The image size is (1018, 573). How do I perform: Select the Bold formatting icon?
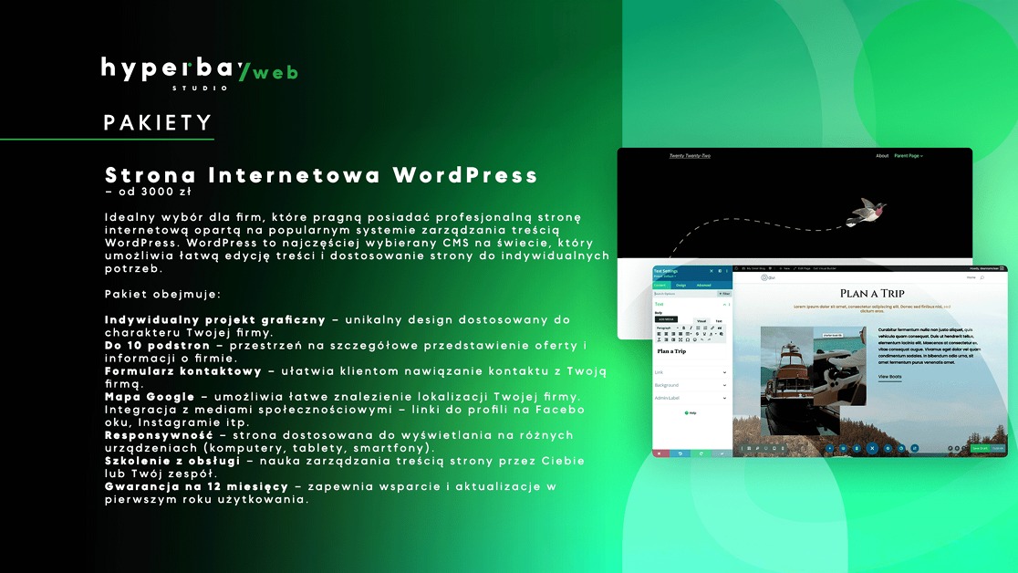[x=683, y=328]
